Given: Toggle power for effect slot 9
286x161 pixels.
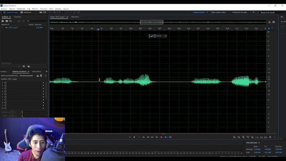Looking at the screenshot, I should pyautogui.click(x=5, y=106).
